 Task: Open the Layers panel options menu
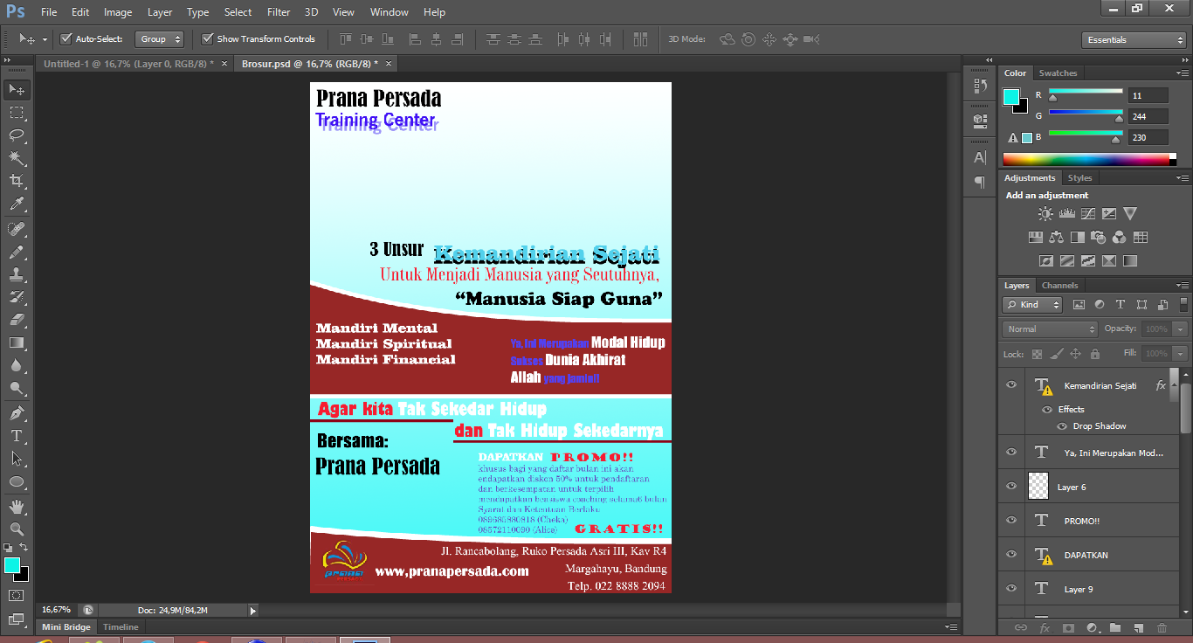pos(1183,286)
